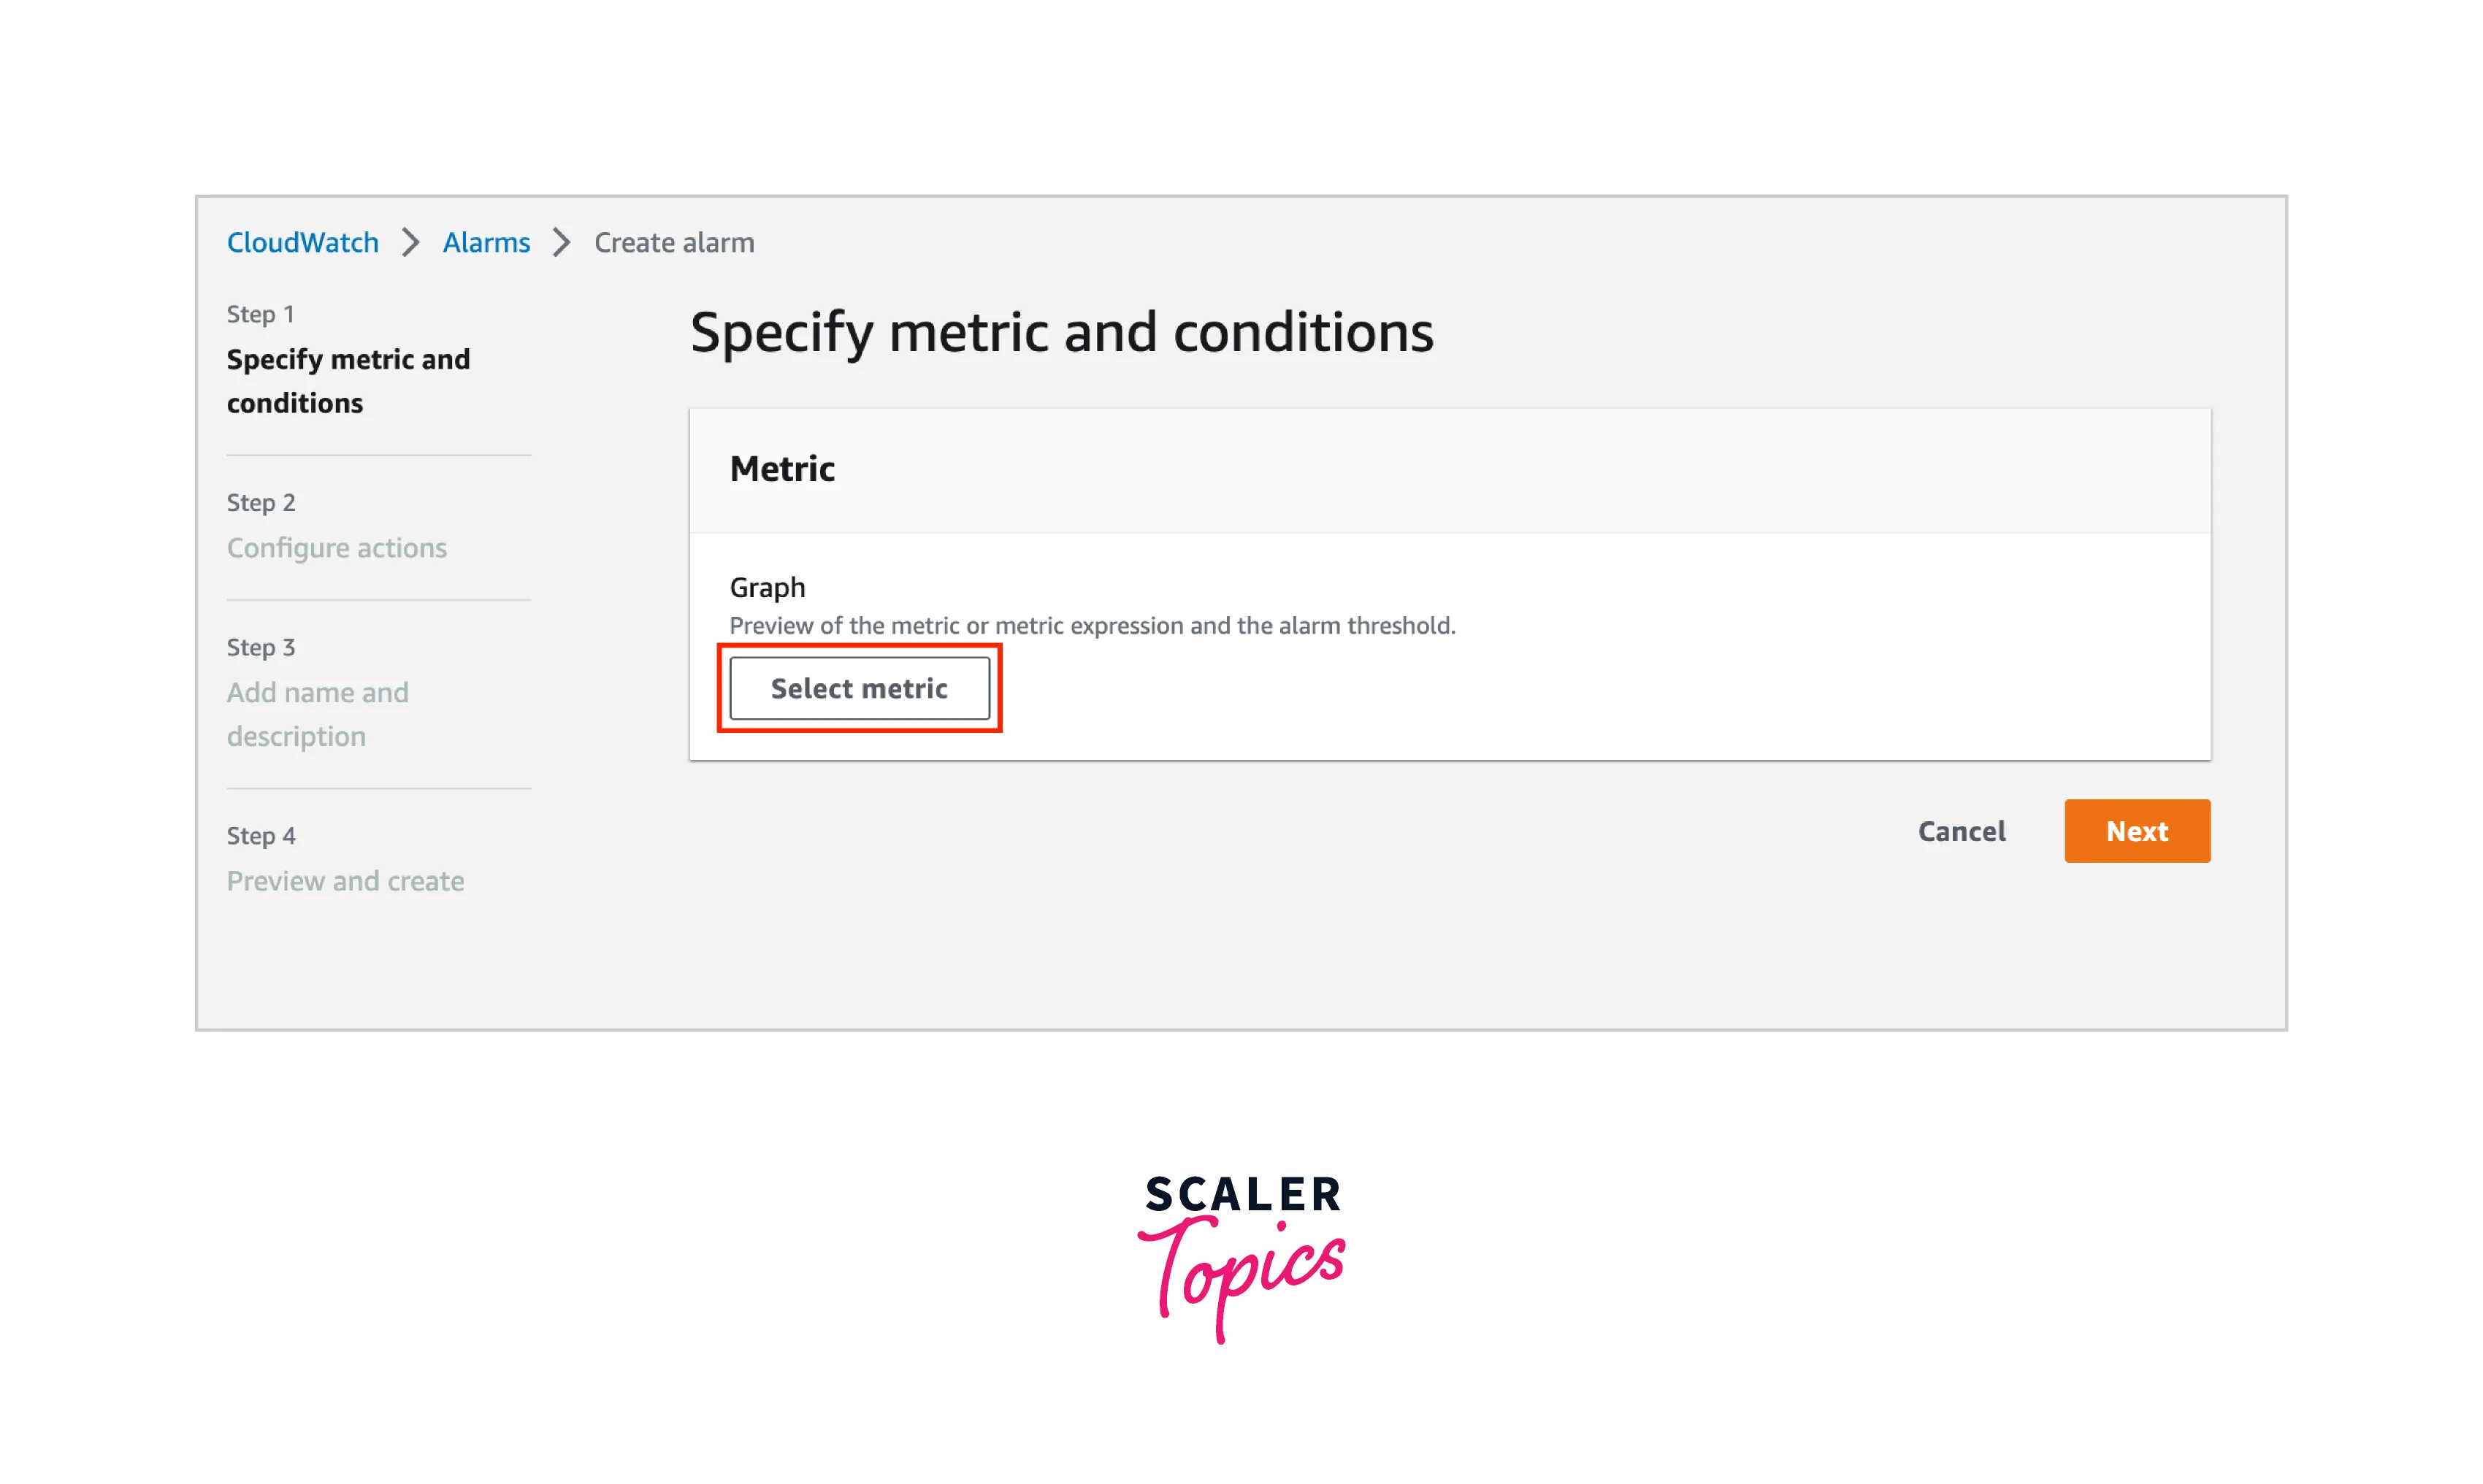Viewport: 2483px width, 1484px height.
Task: Select the Specify metric and conditions step
Action: [x=347, y=381]
